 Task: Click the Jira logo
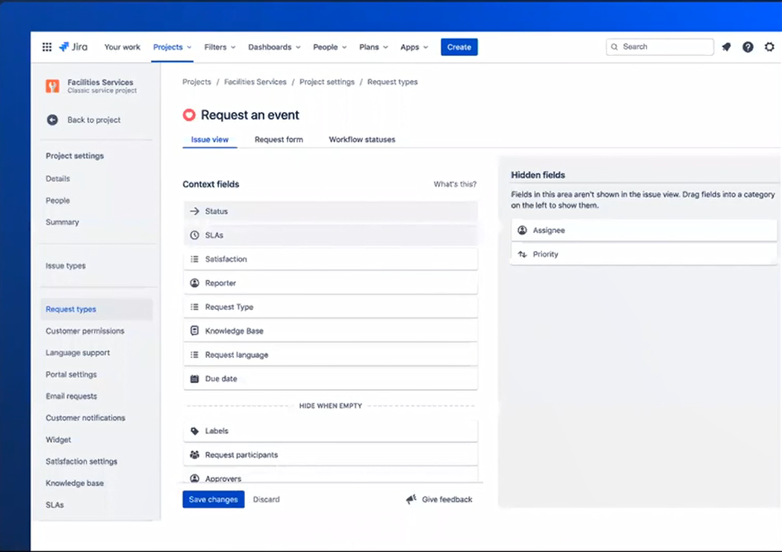pyautogui.click(x=73, y=47)
